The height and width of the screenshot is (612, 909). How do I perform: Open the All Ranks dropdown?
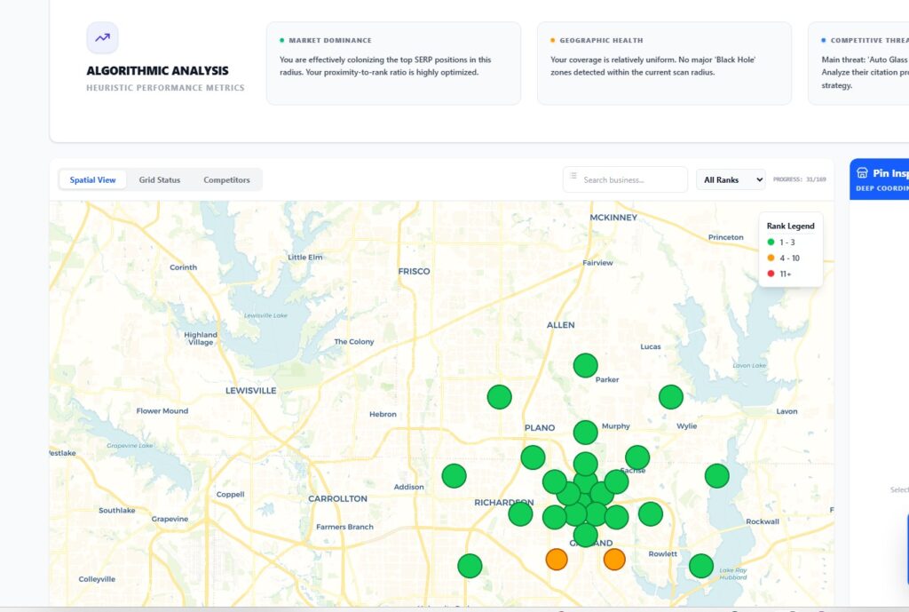click(730, 179)
